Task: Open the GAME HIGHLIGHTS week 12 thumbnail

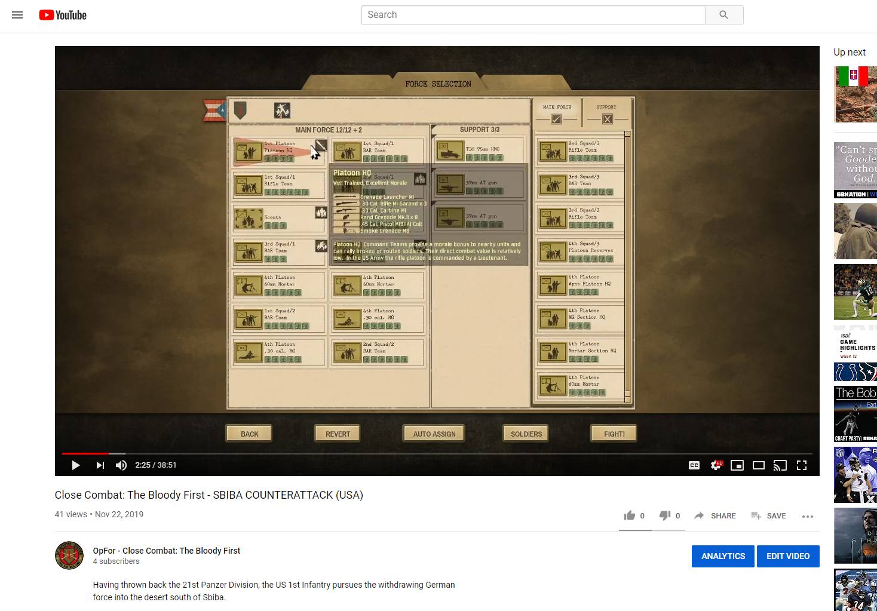Action: 855,352
